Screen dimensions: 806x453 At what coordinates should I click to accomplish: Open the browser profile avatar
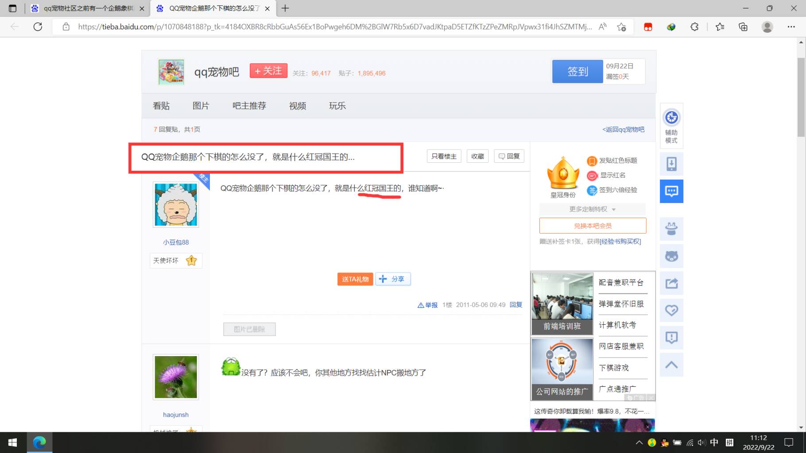click(x=767, y=27)
